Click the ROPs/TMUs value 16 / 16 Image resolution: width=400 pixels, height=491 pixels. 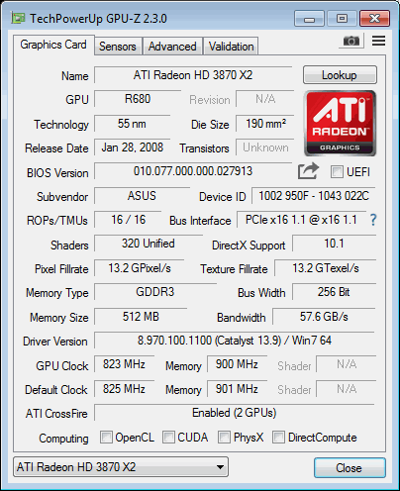coord(128,220)
